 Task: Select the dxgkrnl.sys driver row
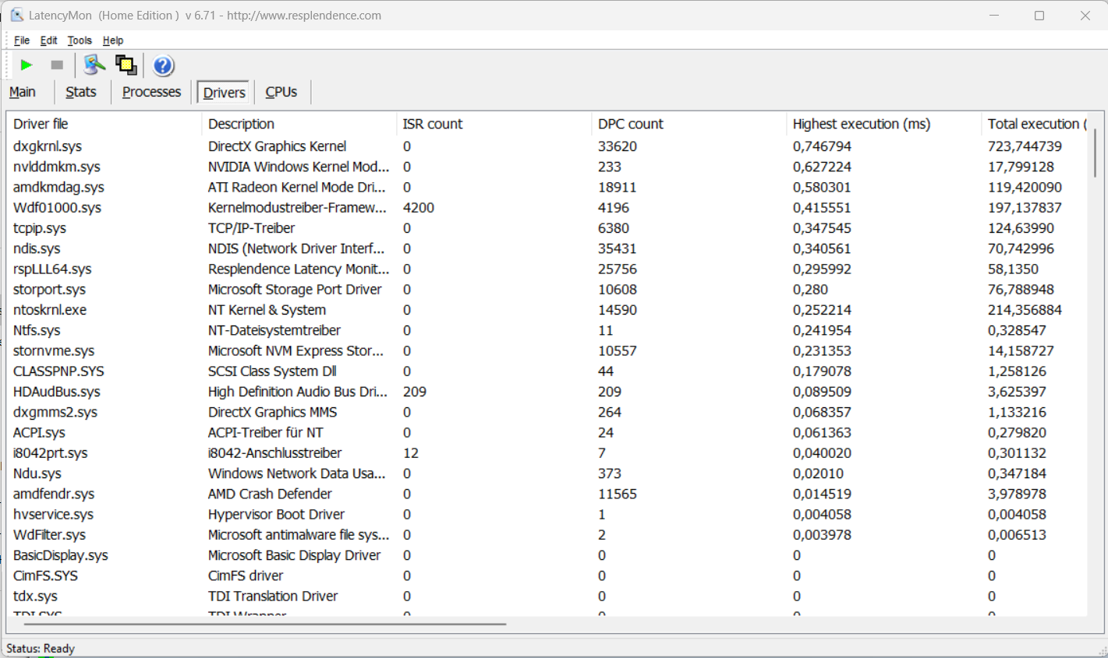[x=48, y=146]
